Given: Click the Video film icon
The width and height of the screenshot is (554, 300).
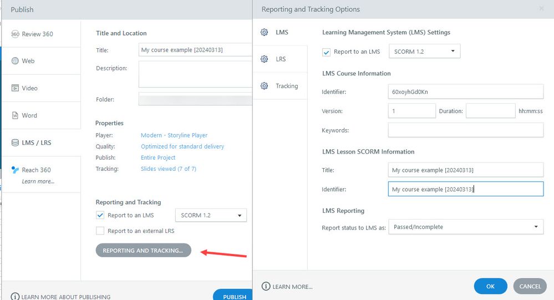Looking at the screenshot, I should pos(15,88).
